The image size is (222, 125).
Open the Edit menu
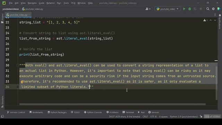pos(16,3)
